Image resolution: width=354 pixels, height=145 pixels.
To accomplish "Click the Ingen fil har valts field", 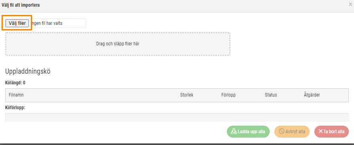I will point(58,23).
